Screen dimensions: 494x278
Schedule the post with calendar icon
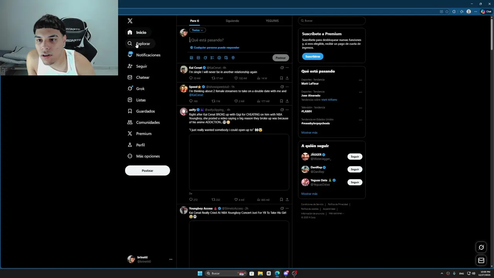pyautogui.click(x=226, y=58)
